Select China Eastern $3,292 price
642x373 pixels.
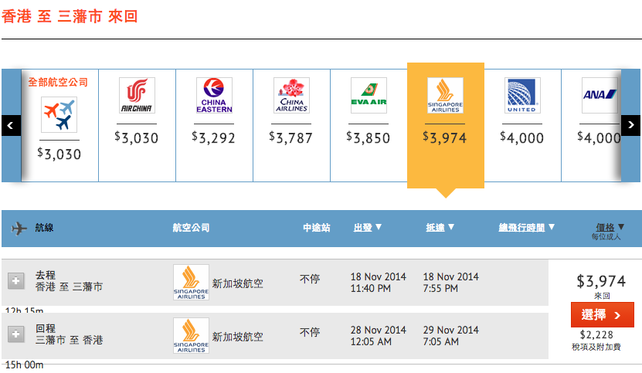point(214,138)
